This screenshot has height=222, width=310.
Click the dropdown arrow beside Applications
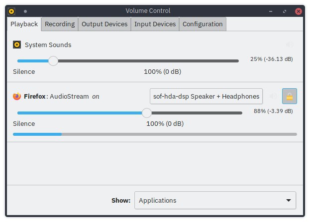click(289, 200)
